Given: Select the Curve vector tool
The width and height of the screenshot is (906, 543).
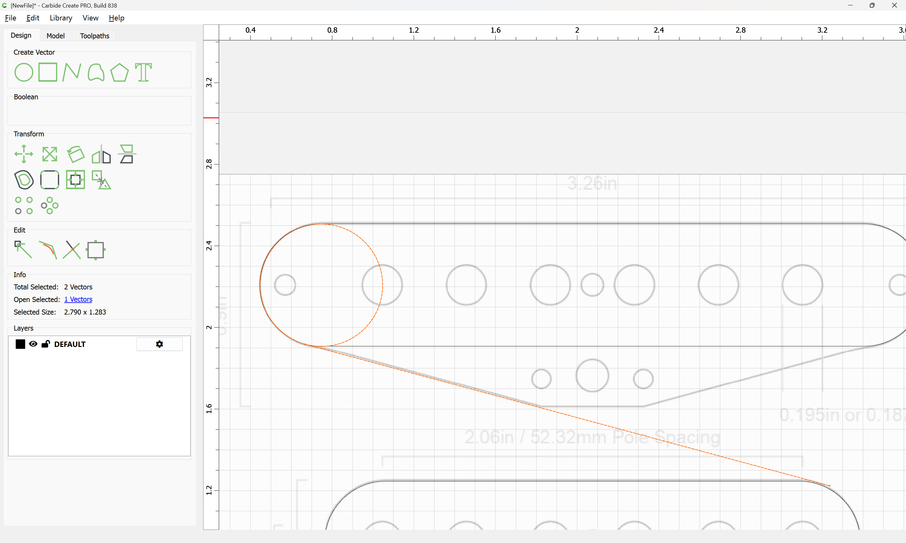Looking at the screenshot, I should 96,72.
